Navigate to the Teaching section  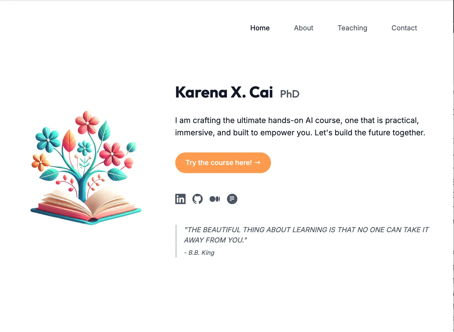tap(352, 28)
